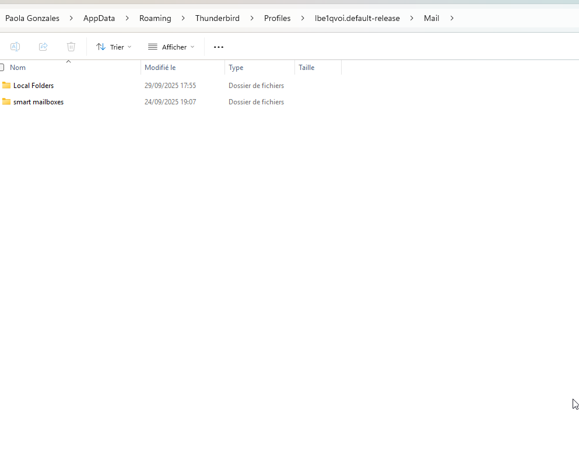The height and width of the screenshot is (450, 579).
Task: Click the Rename icon in the toolbar
Action: [x=15, y=47]
